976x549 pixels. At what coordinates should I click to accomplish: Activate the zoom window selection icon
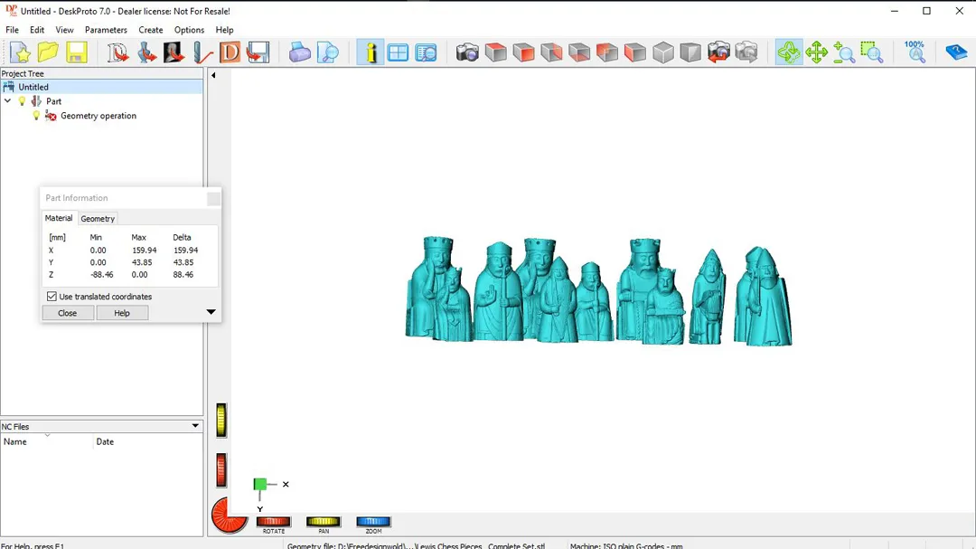click(x=872, y=52)
